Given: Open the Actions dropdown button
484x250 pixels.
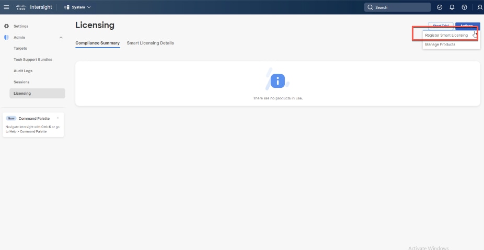Looking at the screenshot, I should tap(468, 26).
